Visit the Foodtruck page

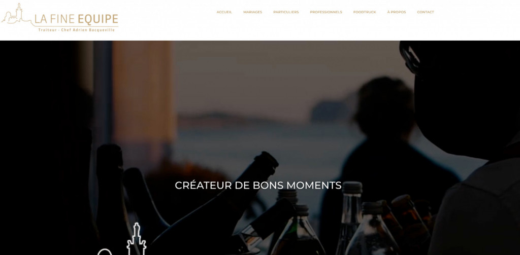click(x=365, y=12)
